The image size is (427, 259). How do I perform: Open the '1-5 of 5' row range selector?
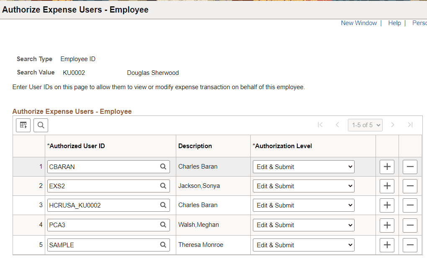[x=365, y=125]
